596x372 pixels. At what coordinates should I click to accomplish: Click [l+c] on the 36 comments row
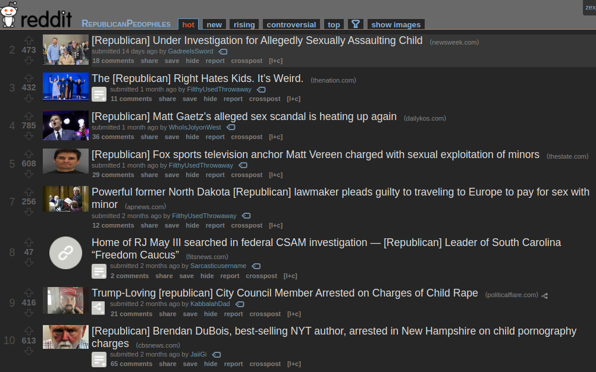click(275, 137)
